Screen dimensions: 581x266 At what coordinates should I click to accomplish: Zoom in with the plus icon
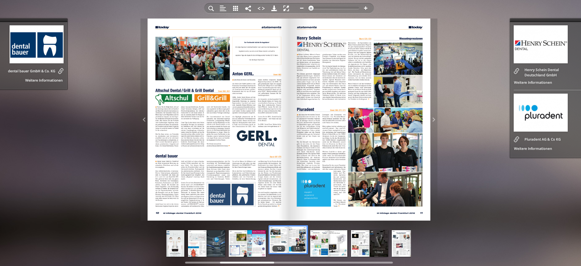366,8
